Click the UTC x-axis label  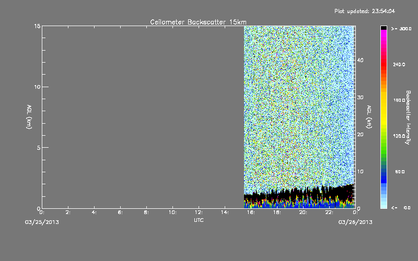point(199,220)
